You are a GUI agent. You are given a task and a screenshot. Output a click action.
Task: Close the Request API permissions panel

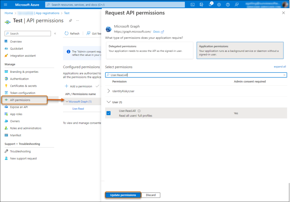[x=283, y=13]
